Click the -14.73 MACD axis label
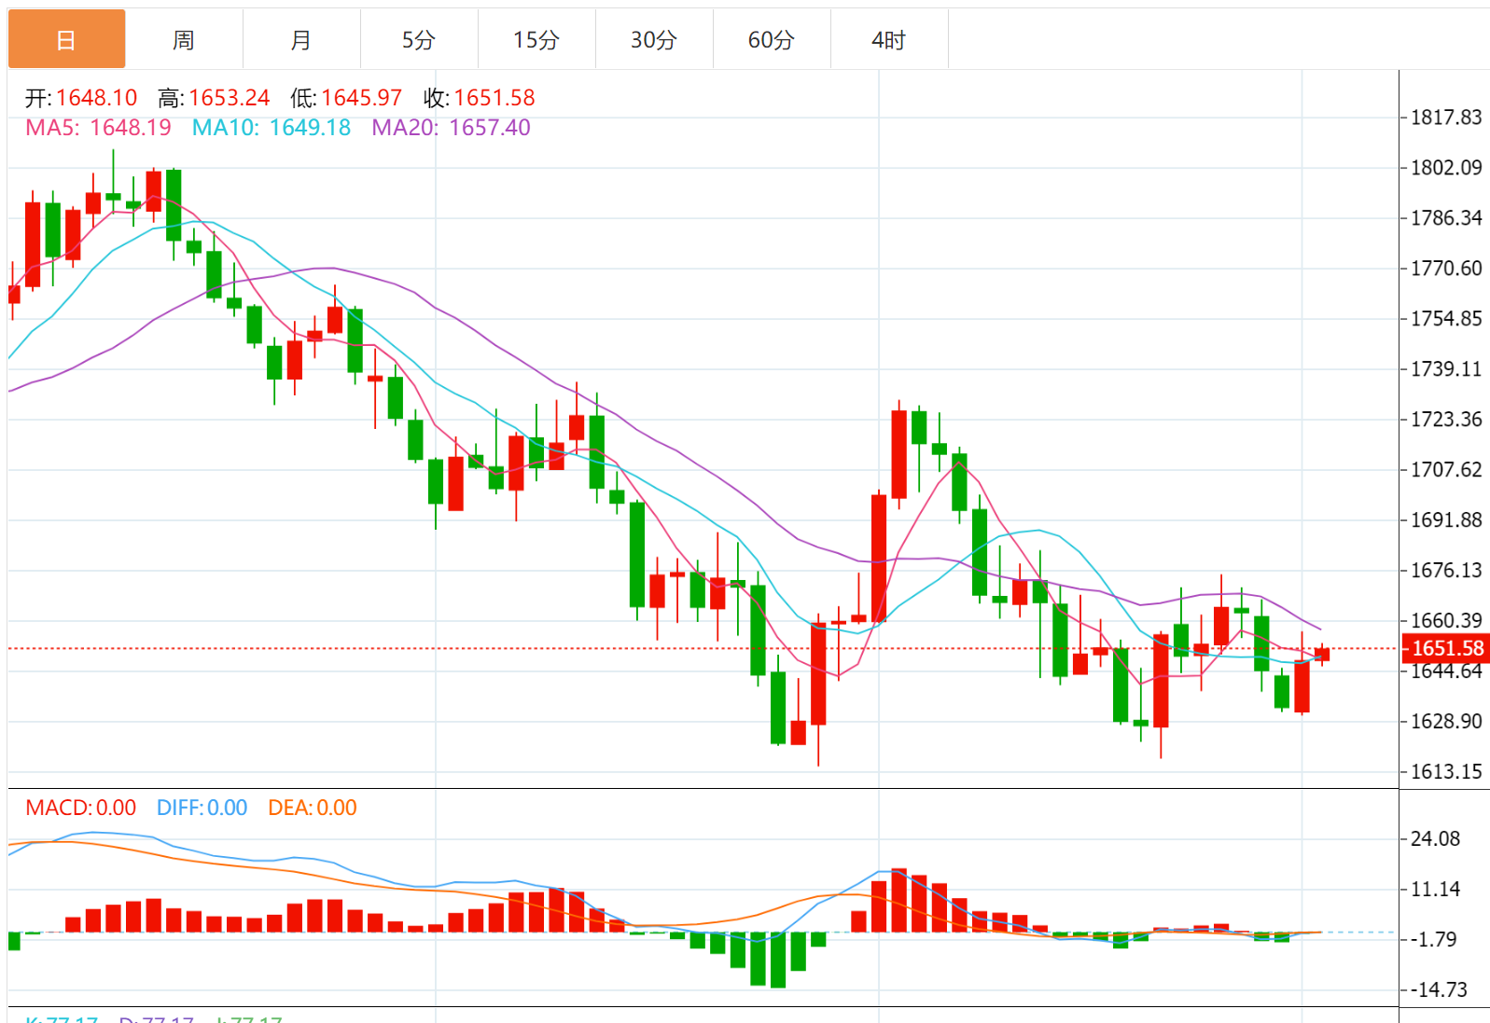The image size is (1490, 1023). 1438,990
